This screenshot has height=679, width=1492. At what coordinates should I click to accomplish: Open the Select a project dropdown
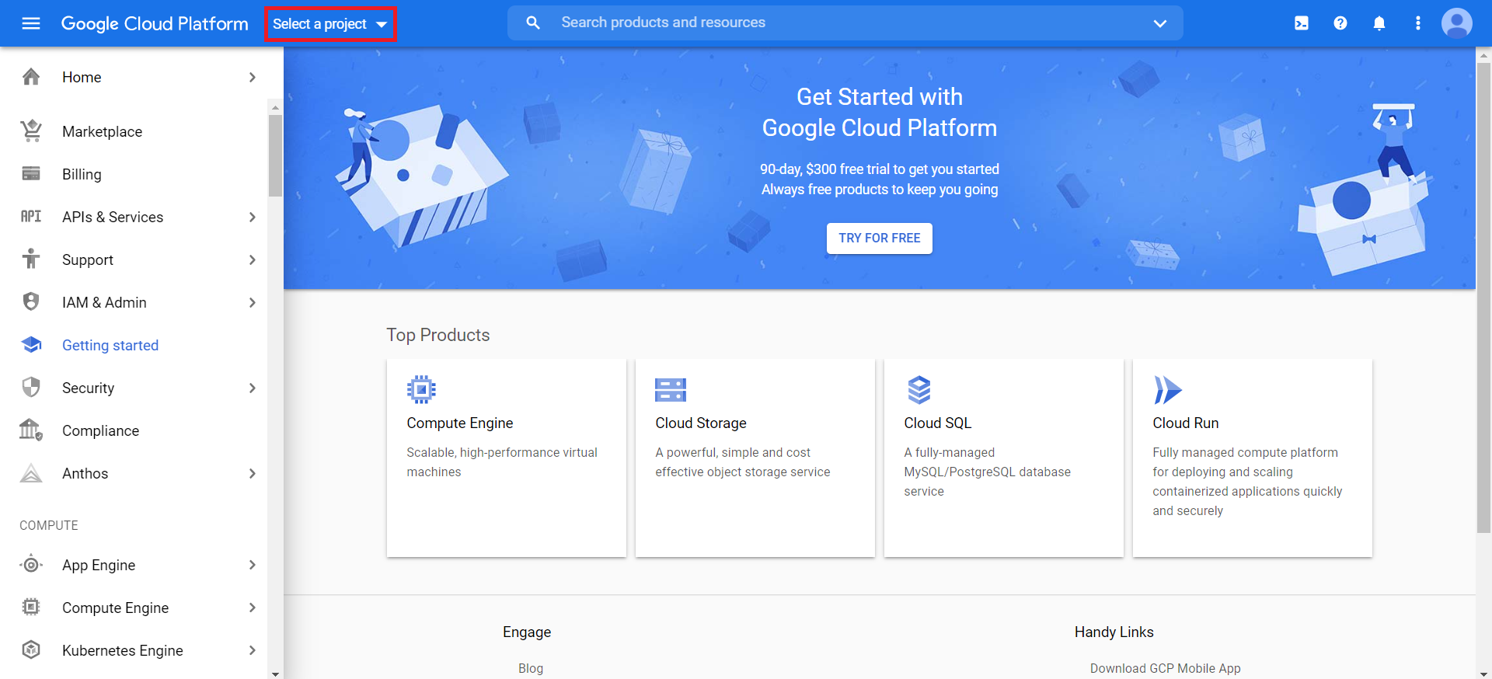tap(330, 24)
